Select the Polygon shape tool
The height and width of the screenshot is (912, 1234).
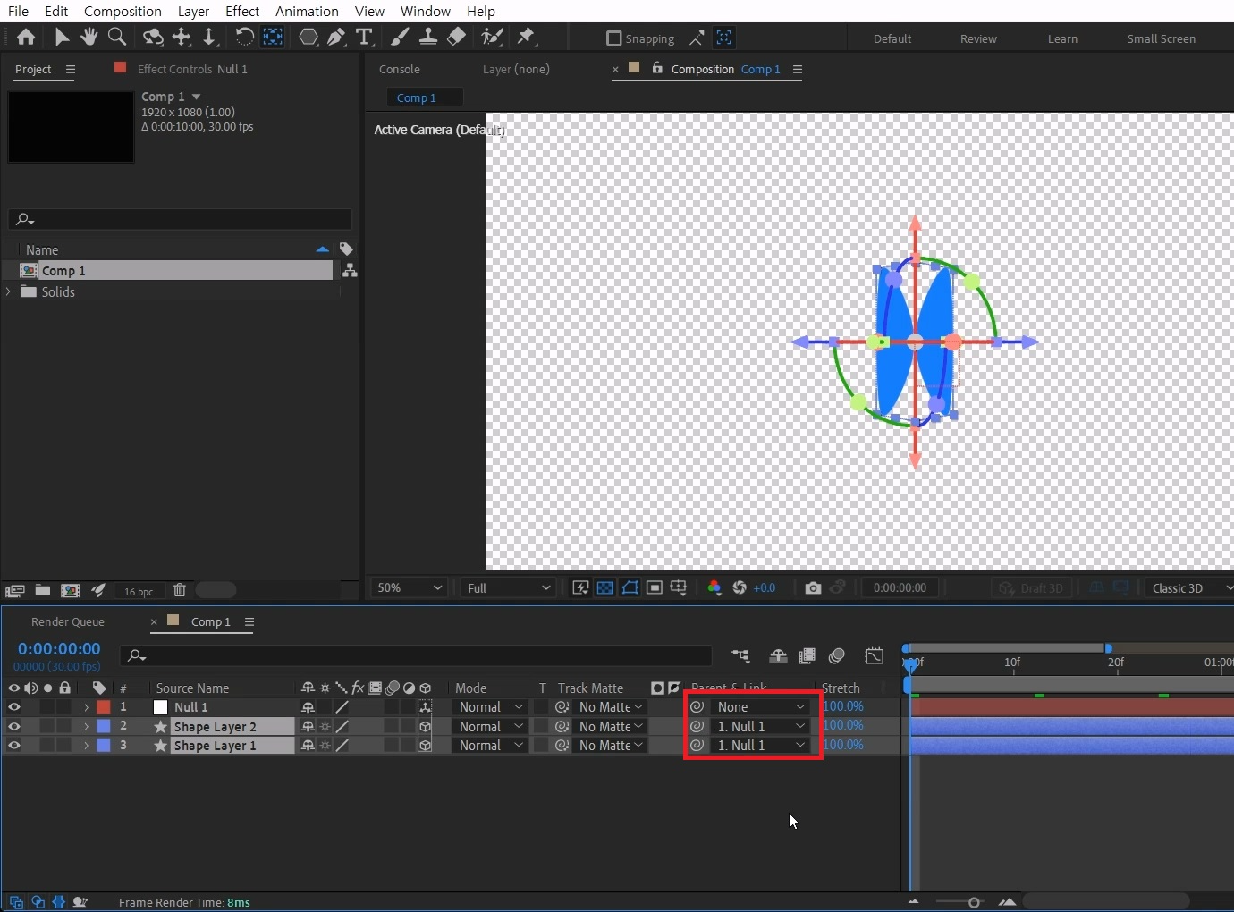(308, 38)
